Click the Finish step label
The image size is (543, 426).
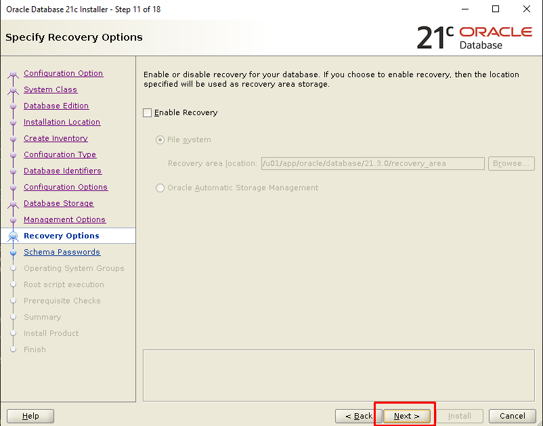[35, 349]
